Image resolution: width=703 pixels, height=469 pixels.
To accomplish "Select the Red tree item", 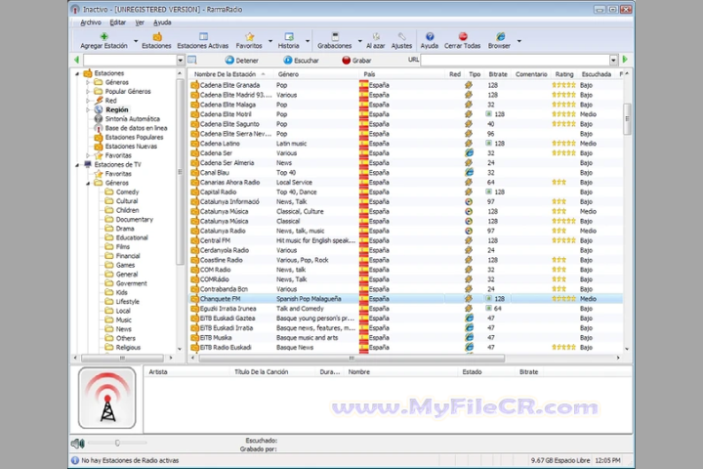I will [x=110, y=101].
